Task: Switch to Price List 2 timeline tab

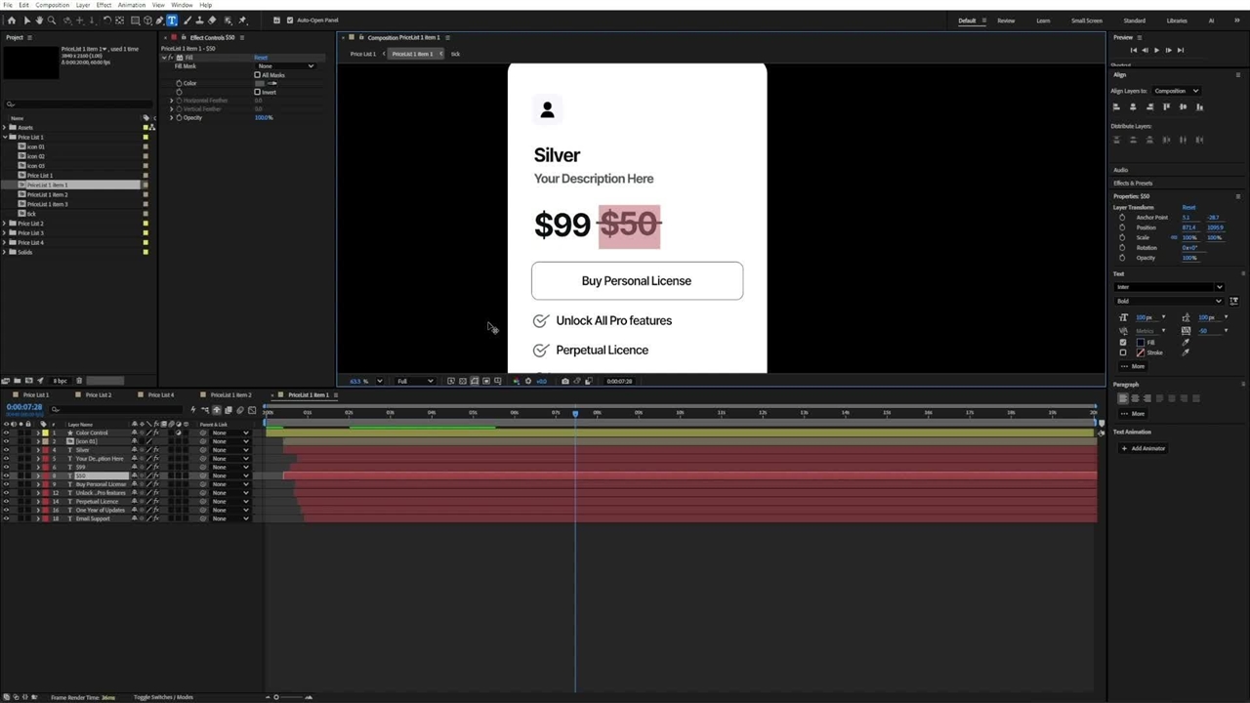Action: 98,394
